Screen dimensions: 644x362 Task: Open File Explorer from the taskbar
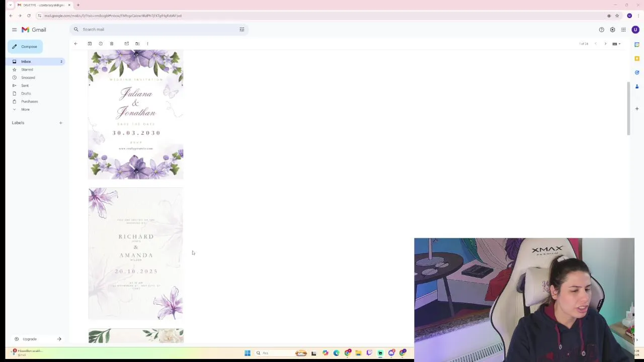[x=358, y=353]
